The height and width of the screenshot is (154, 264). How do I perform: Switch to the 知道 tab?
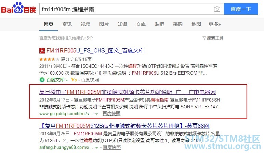[x=122, y=24]
